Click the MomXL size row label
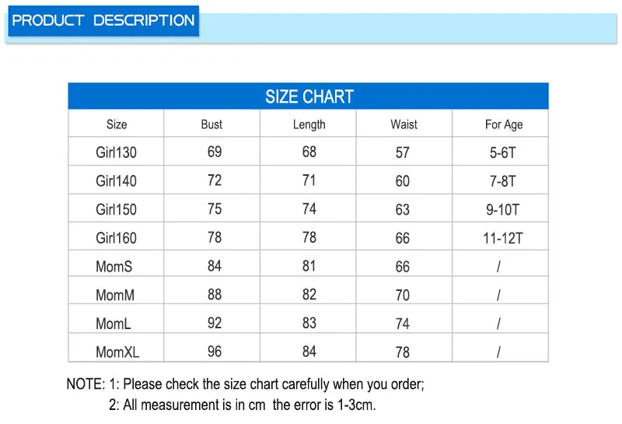Viewport: 622px width, 424px height. pyautogui.click(x=117, y=352)
